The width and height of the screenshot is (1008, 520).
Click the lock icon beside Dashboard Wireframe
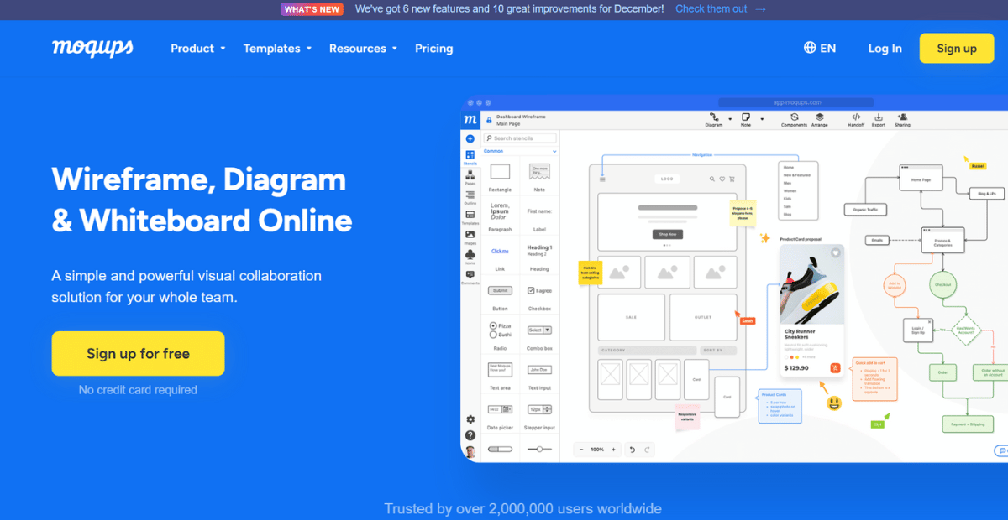coord(488,120)
